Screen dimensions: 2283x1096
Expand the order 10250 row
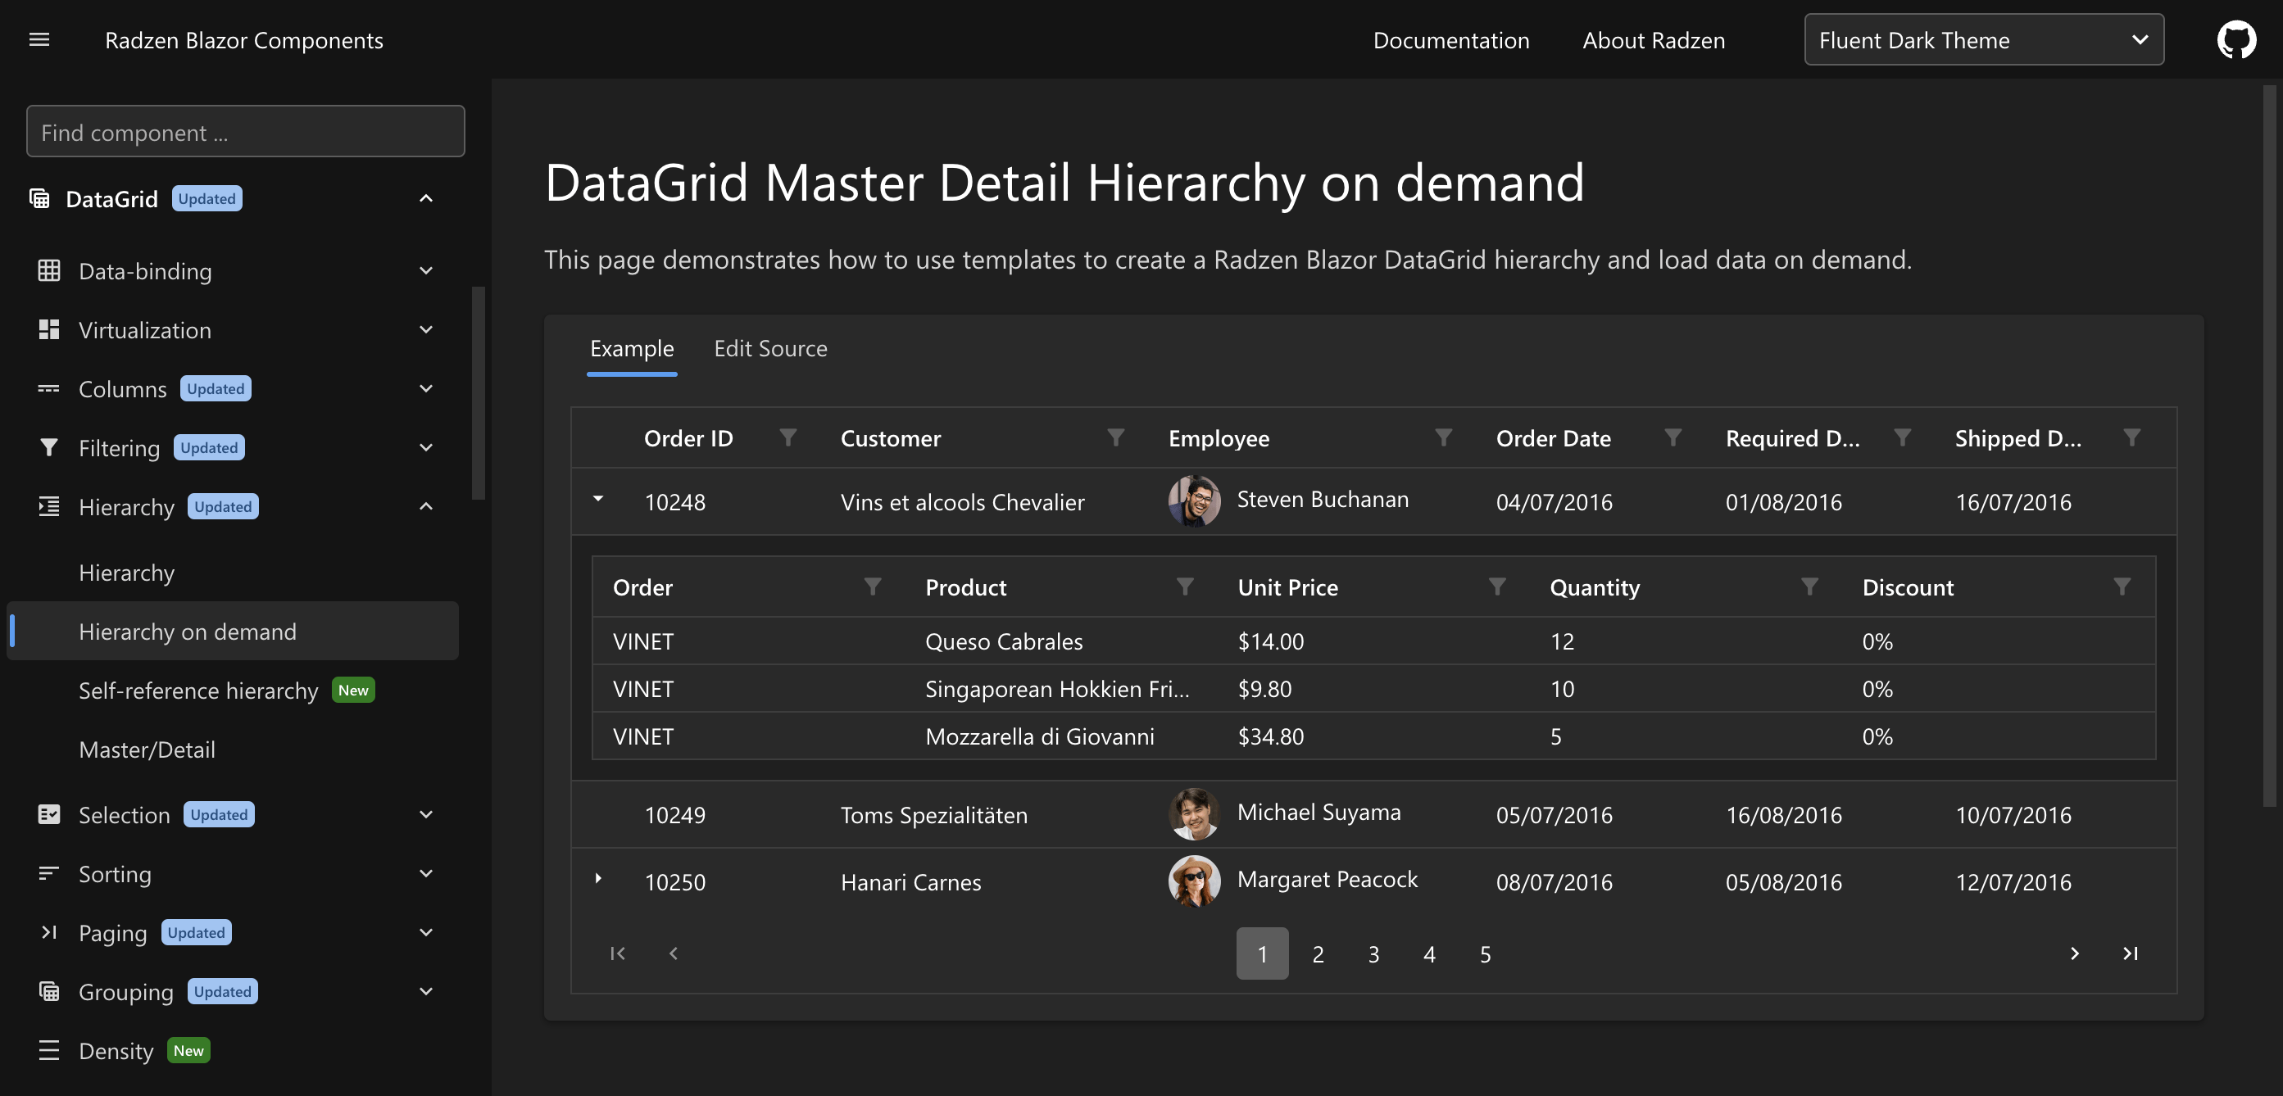tap(598, 878)
